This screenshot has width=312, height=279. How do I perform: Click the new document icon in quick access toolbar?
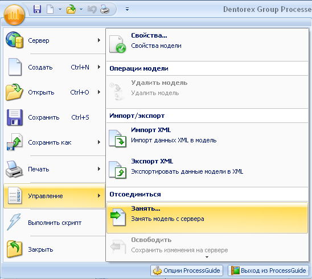point(50,9)
